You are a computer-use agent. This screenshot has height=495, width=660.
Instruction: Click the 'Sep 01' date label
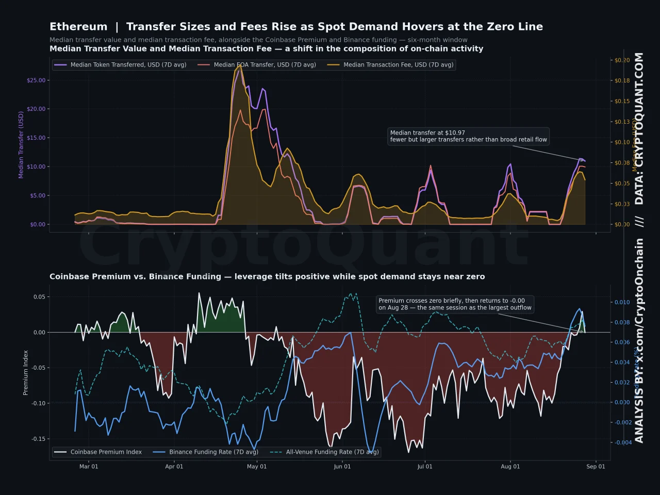pos(596,467)
